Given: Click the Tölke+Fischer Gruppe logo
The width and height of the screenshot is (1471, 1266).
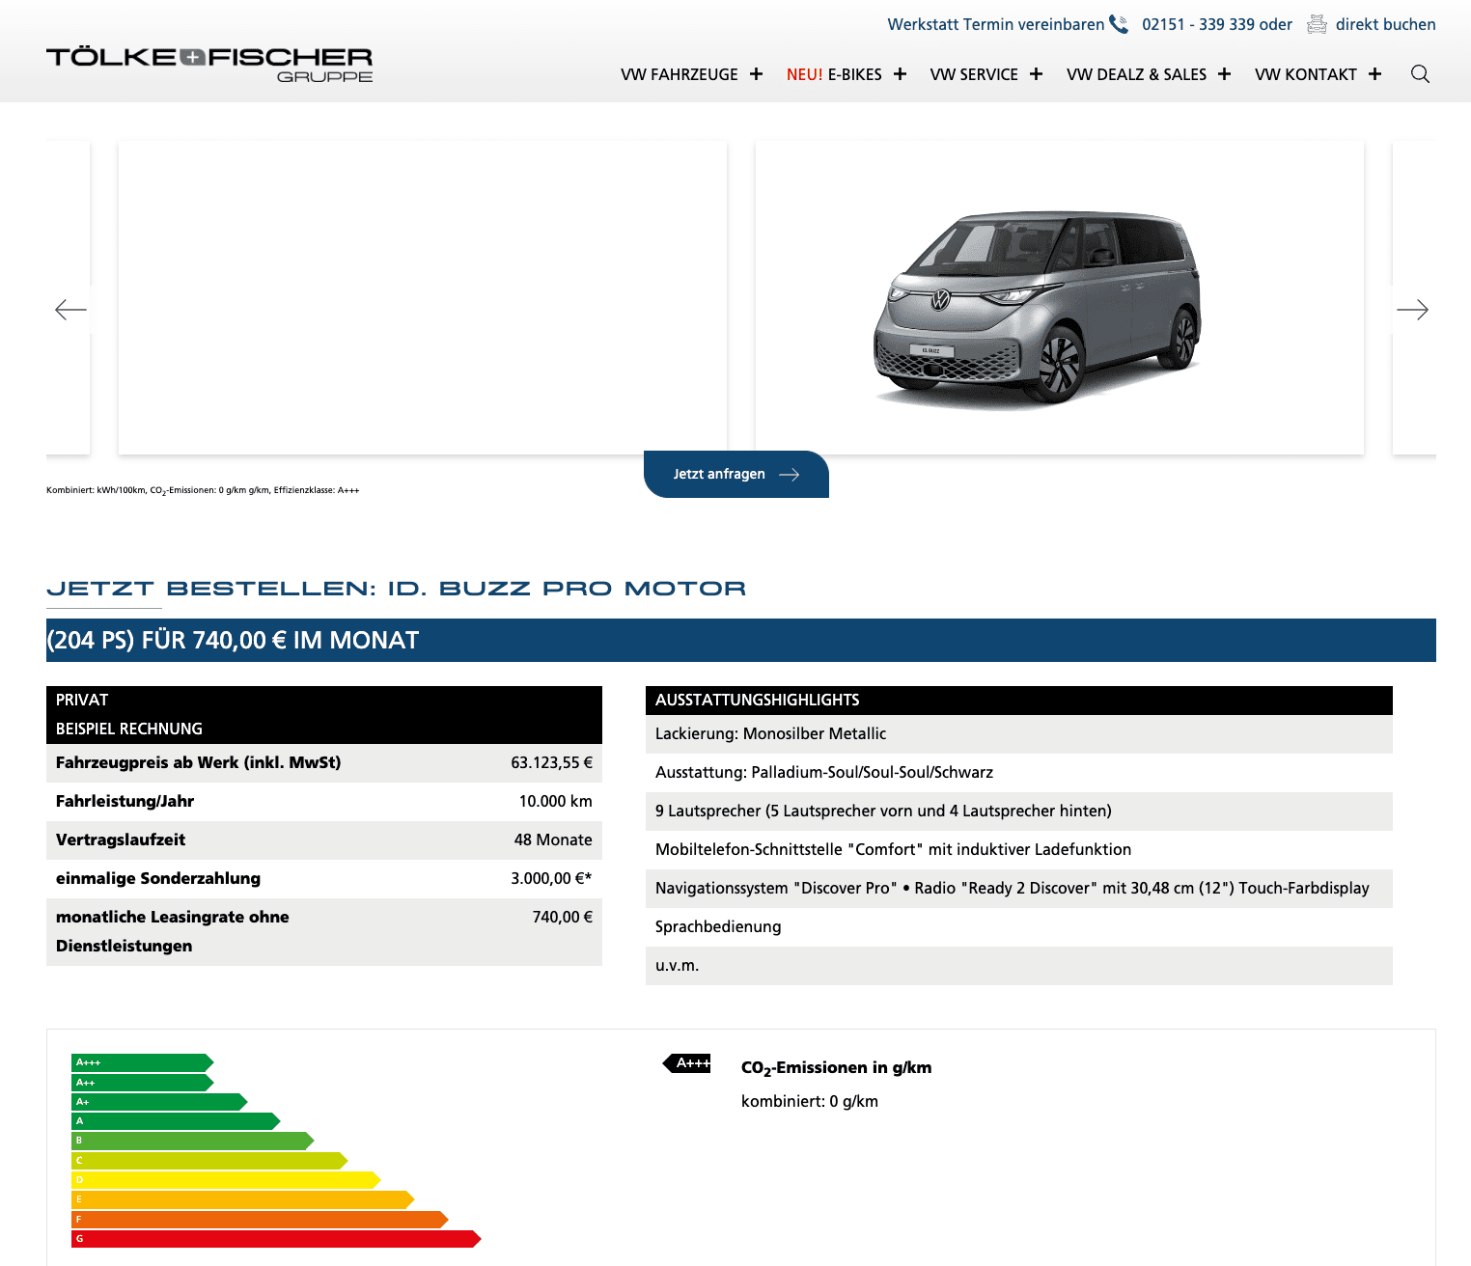Looking at the screenshot, I should pyautogui.click(x=209, y=65).
